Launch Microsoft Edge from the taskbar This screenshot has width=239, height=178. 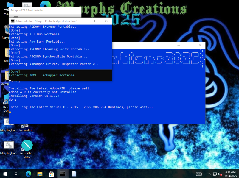[28, 174]
